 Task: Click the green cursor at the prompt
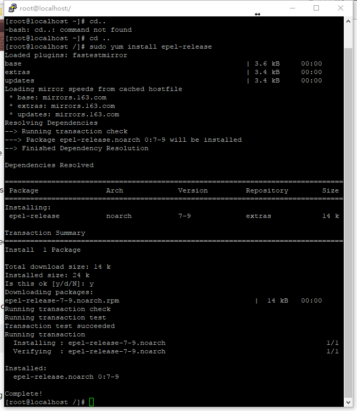point(91,402)
